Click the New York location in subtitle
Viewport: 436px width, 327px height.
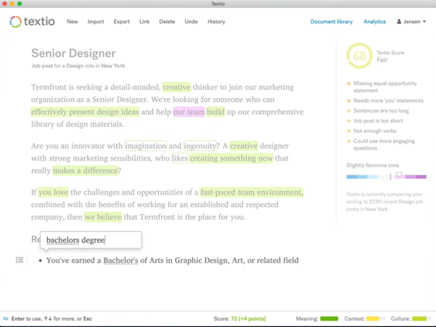113,65
